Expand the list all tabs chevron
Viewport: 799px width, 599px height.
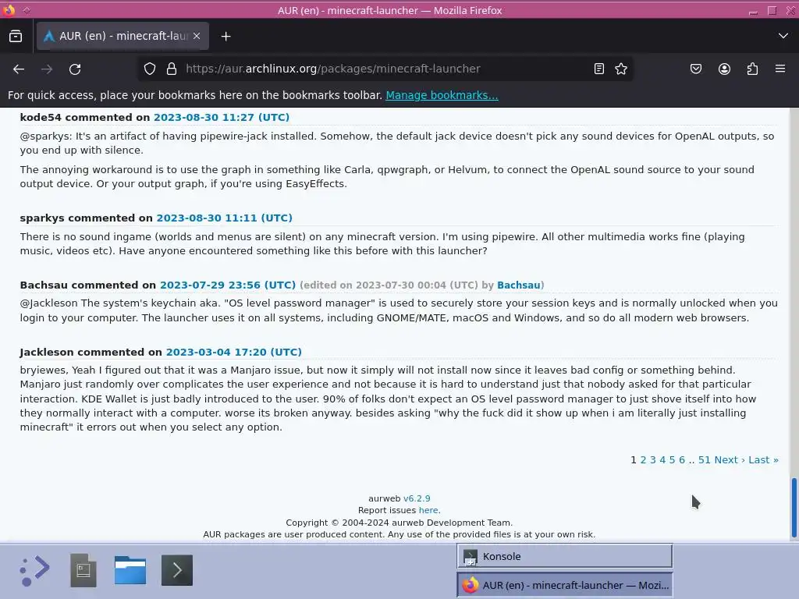click(x=783, y=36)
